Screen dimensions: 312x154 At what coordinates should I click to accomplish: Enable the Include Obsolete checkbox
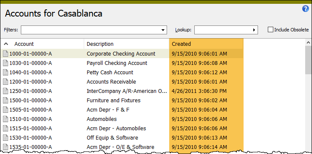270,30
